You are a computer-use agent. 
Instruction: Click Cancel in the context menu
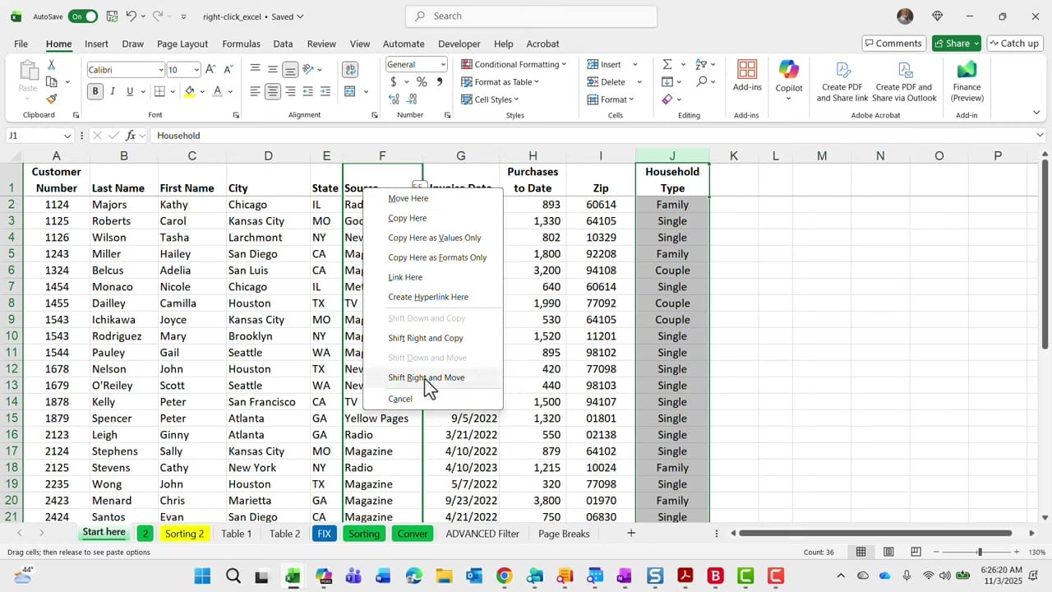[400, 399]
